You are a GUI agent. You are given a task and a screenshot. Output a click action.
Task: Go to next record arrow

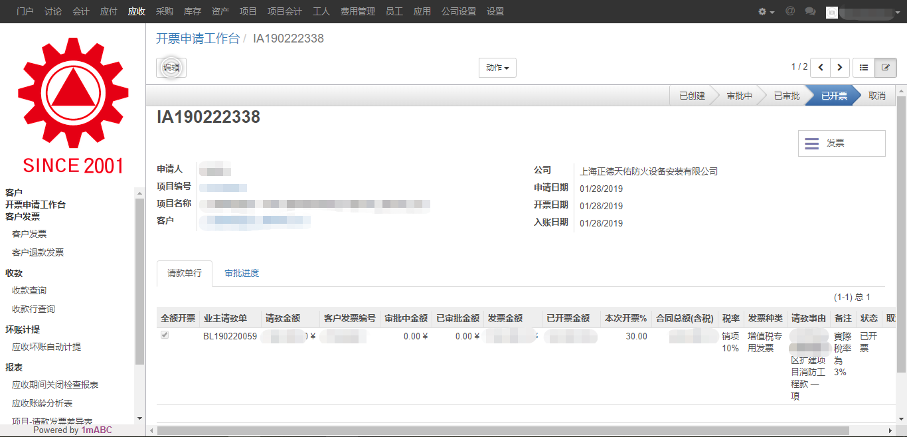point(840,68)
